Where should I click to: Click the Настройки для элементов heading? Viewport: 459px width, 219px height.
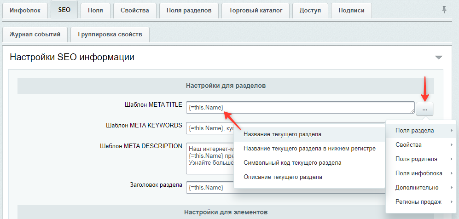click(226, 212)
